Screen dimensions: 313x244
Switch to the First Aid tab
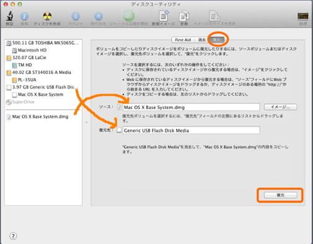[x=183, y=40]
